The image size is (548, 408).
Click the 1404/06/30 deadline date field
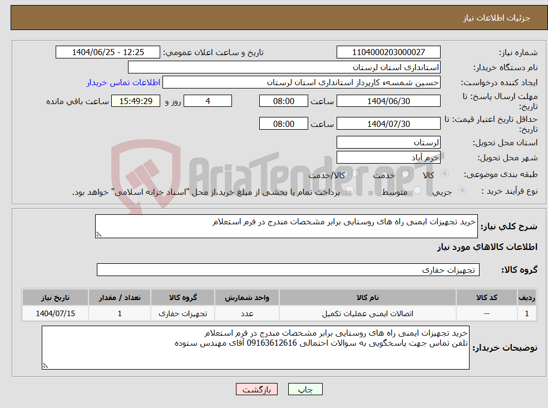pyautogui.click(x=388, y=101)
